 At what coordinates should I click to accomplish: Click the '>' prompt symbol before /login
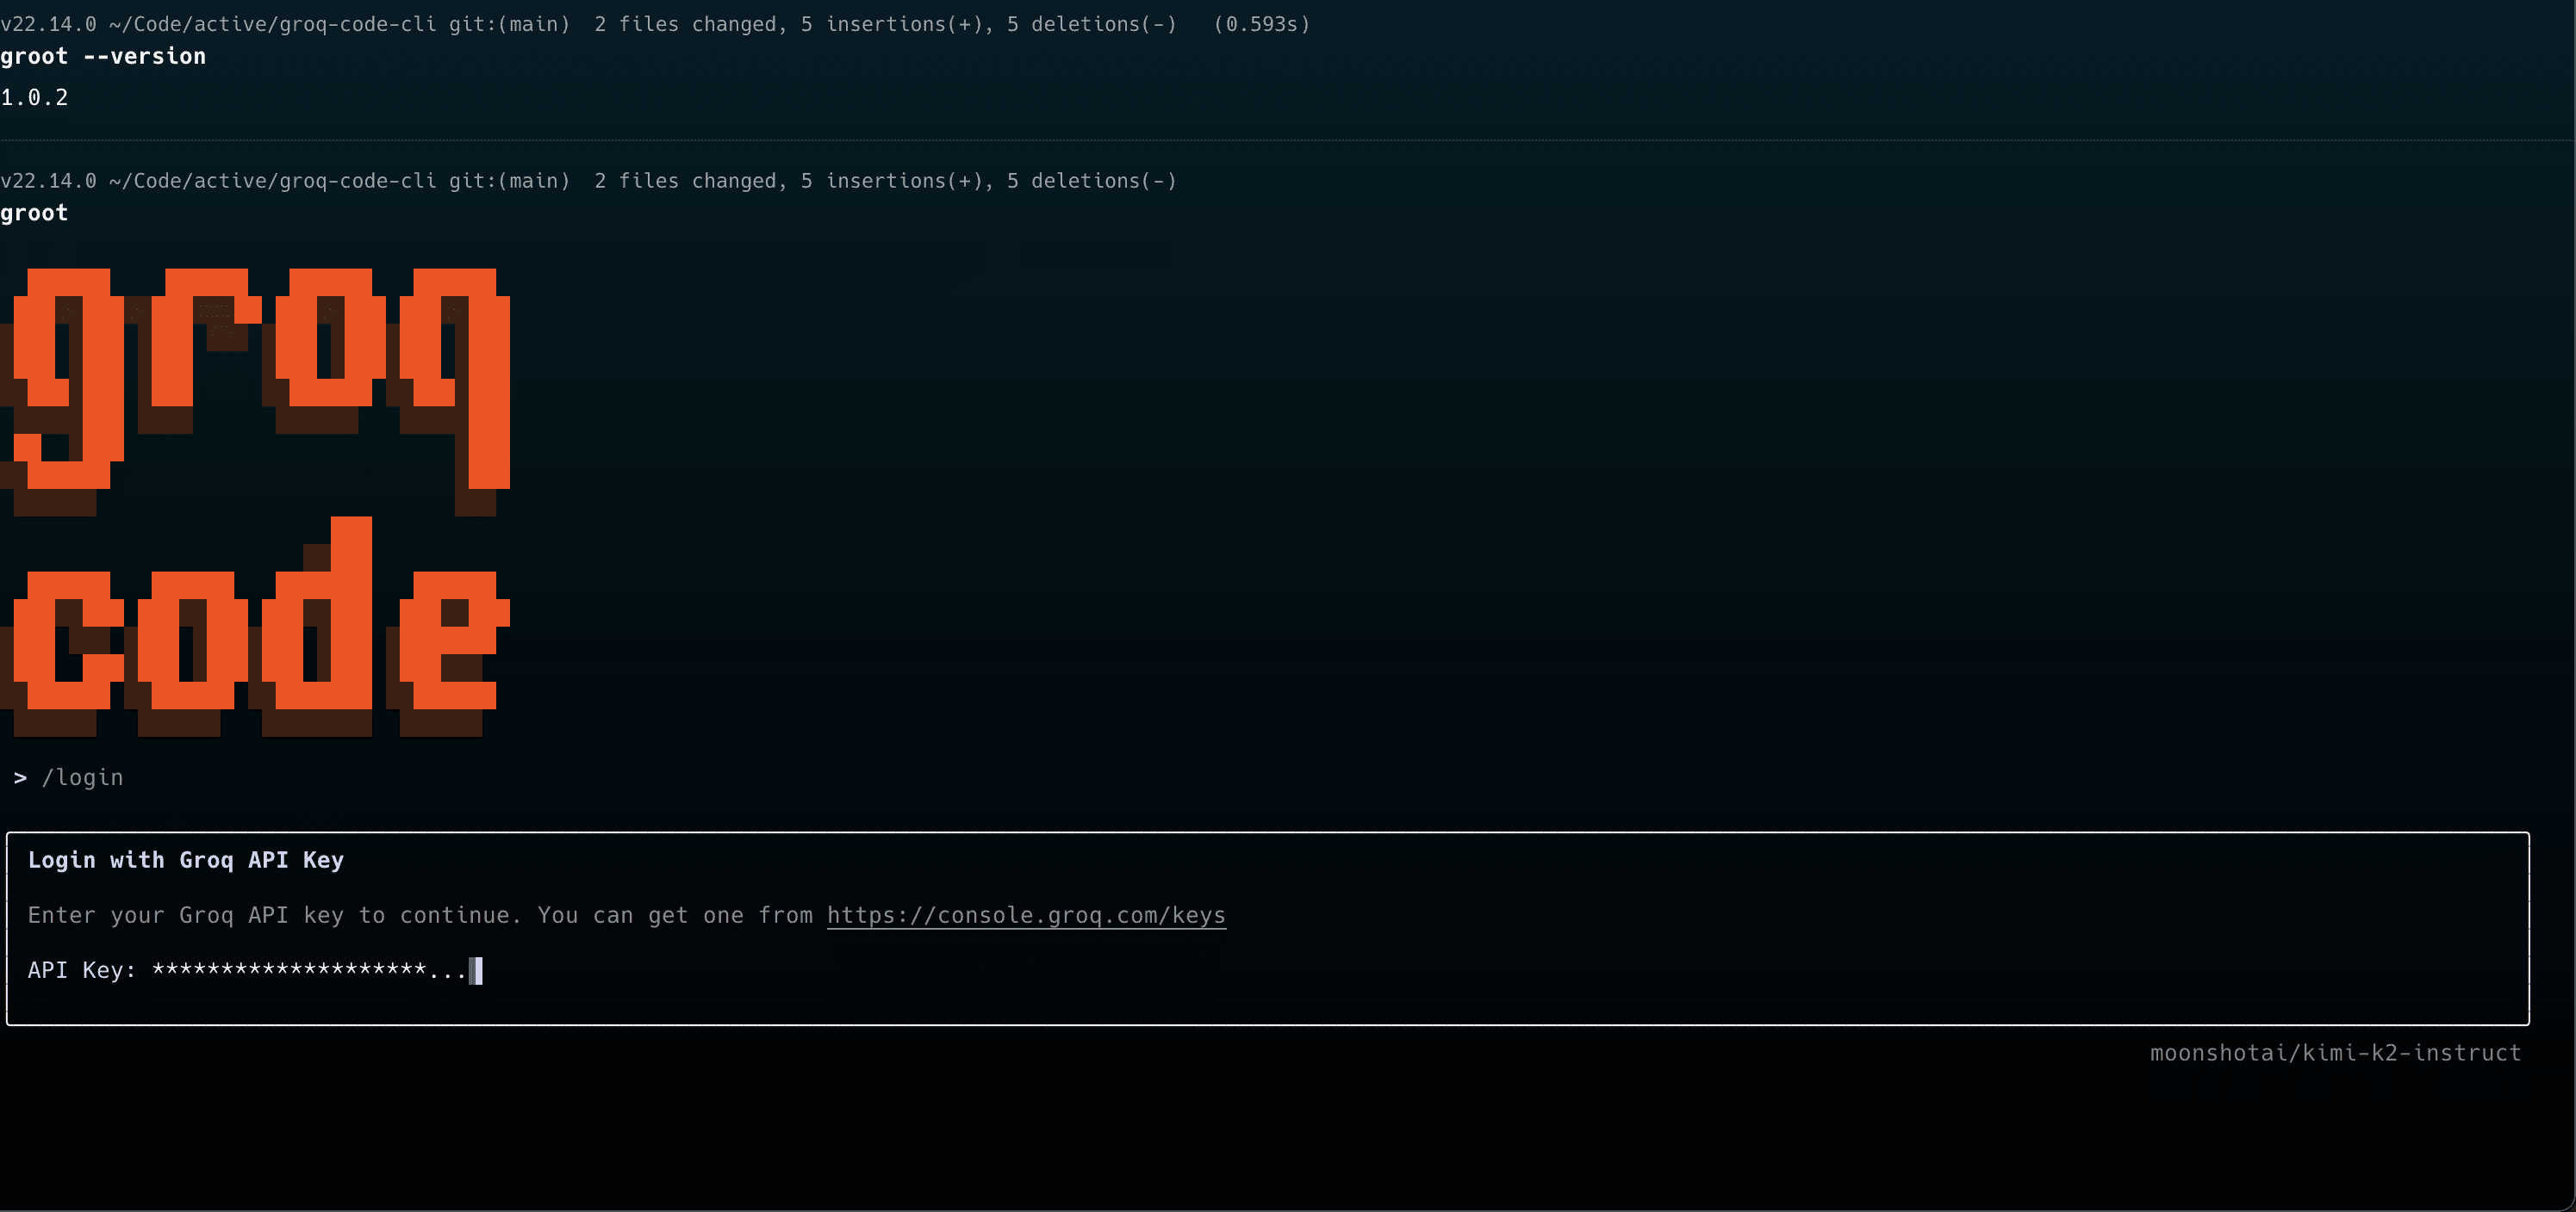click(x=20, y=777)
